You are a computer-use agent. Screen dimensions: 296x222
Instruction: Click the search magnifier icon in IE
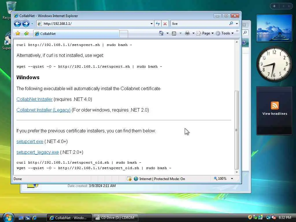[x=231, y=23]
